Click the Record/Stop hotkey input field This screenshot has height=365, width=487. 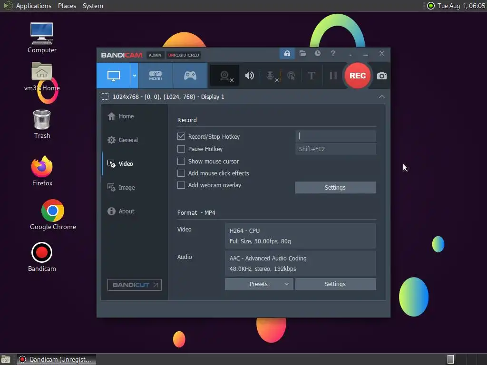[x=335, y=136]
